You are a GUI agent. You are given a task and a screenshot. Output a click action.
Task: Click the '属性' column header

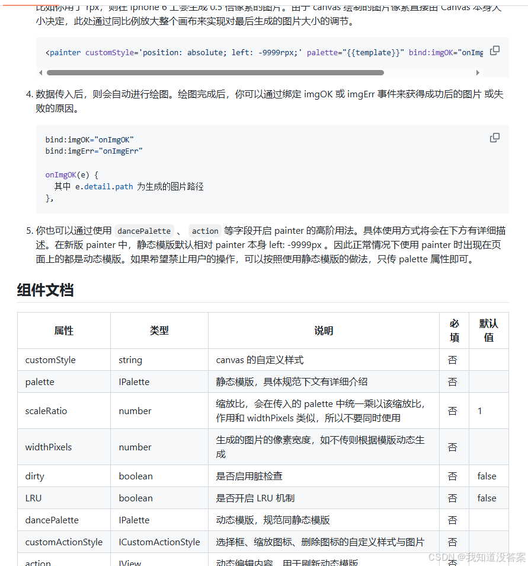click(64, 330)
